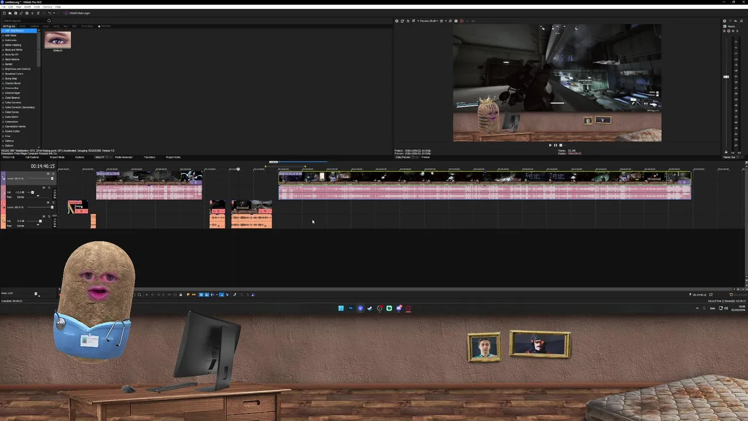Play the preview with the play button
The image size is (748, 421).
tap(550, 145)
